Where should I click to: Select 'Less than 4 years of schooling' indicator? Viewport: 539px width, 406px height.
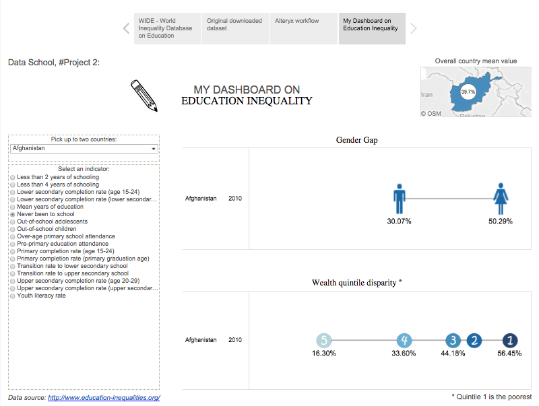(x=55, y=184)
